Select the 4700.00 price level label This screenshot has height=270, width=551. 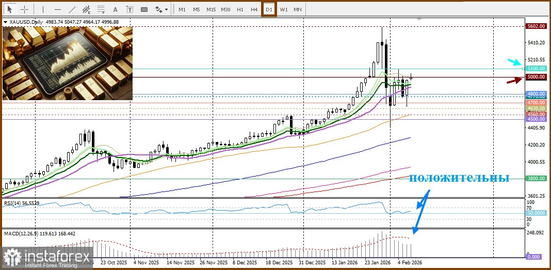pos(536,102)
